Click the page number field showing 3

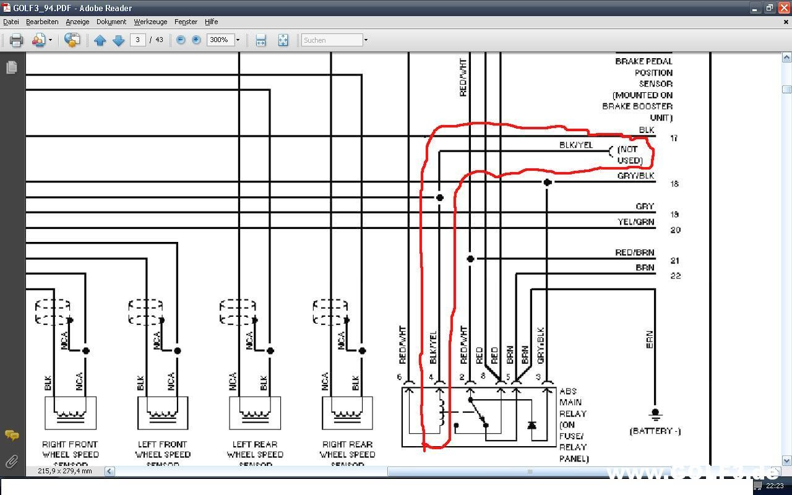point(137,40)
